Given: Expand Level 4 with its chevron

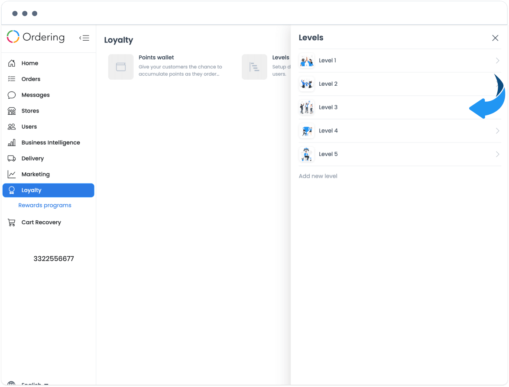Looking at the screenshot, I should 497,131.
